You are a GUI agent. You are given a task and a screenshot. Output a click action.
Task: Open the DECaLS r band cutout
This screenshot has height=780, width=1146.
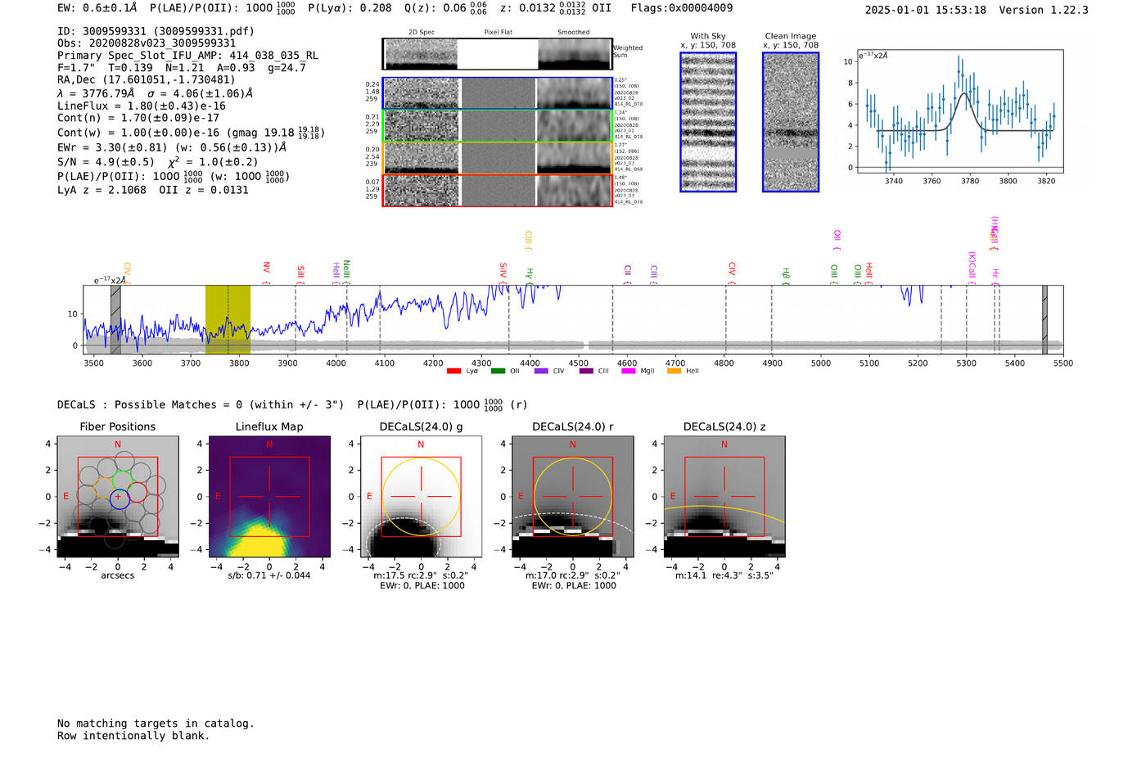click(x=572, y=497)
